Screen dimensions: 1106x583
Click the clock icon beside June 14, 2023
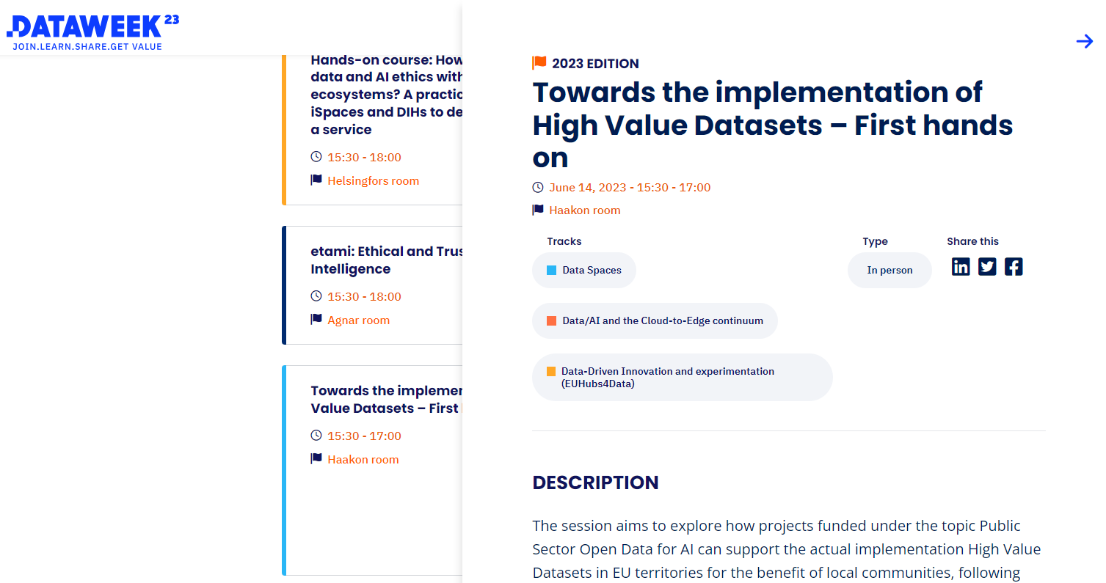coord(538,188)
